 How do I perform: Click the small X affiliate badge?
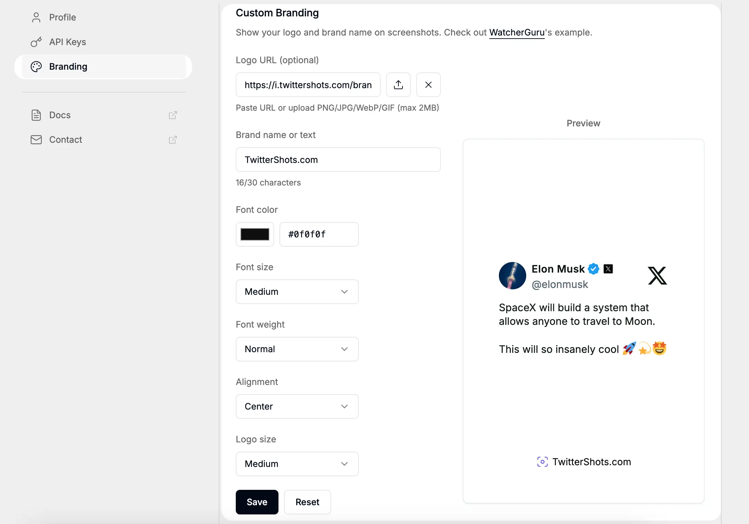[608, 269]
